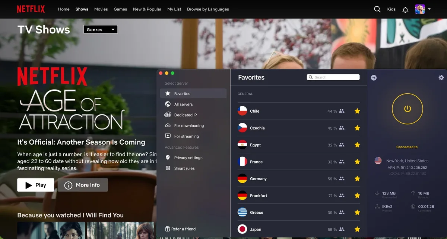Viewport: 447px width, 239px height.
Task: Click the Egypt flag icon
Action: click(x=242, y=145)
